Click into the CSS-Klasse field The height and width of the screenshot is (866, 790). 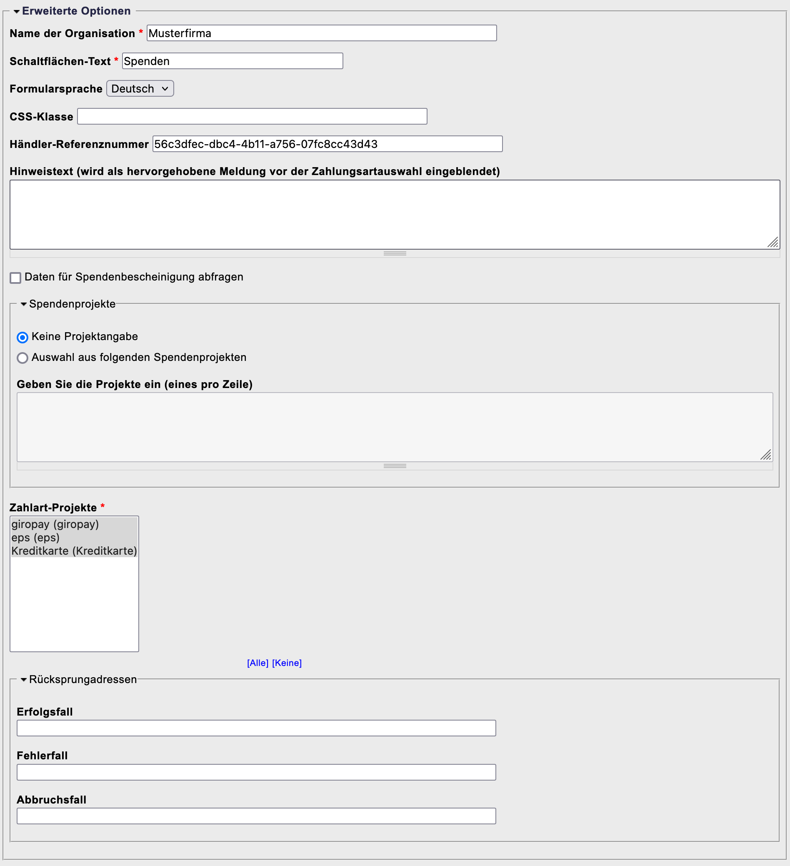(252, 117)
